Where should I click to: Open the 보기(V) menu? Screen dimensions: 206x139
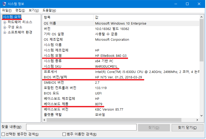tap(34, 10)
